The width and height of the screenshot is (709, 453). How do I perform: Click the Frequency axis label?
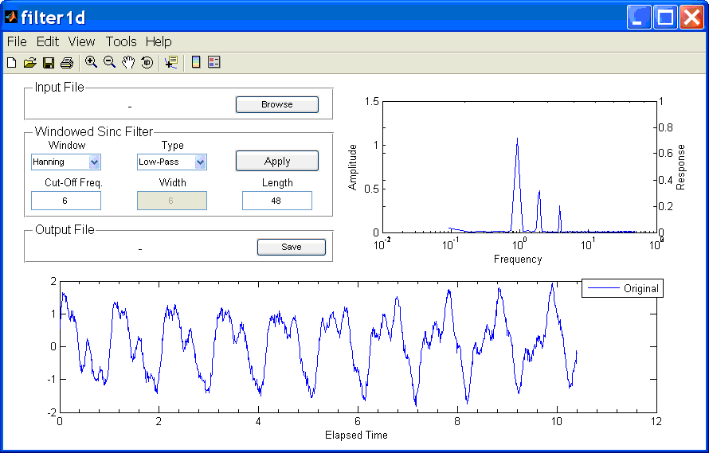[518, 260]
